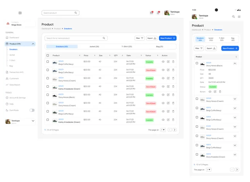
Task: Check the select-all checkbox in table header
Action: pos(48,55)
